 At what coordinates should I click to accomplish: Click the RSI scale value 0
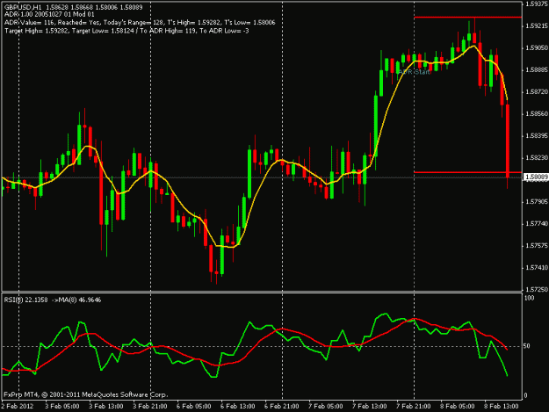tap(525, 396)
